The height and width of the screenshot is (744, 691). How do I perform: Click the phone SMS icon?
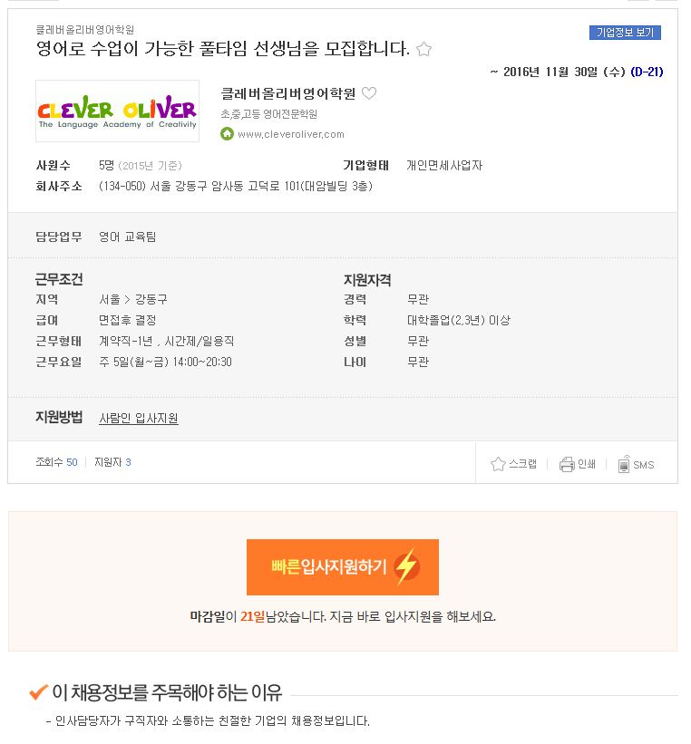pos(624,464)
